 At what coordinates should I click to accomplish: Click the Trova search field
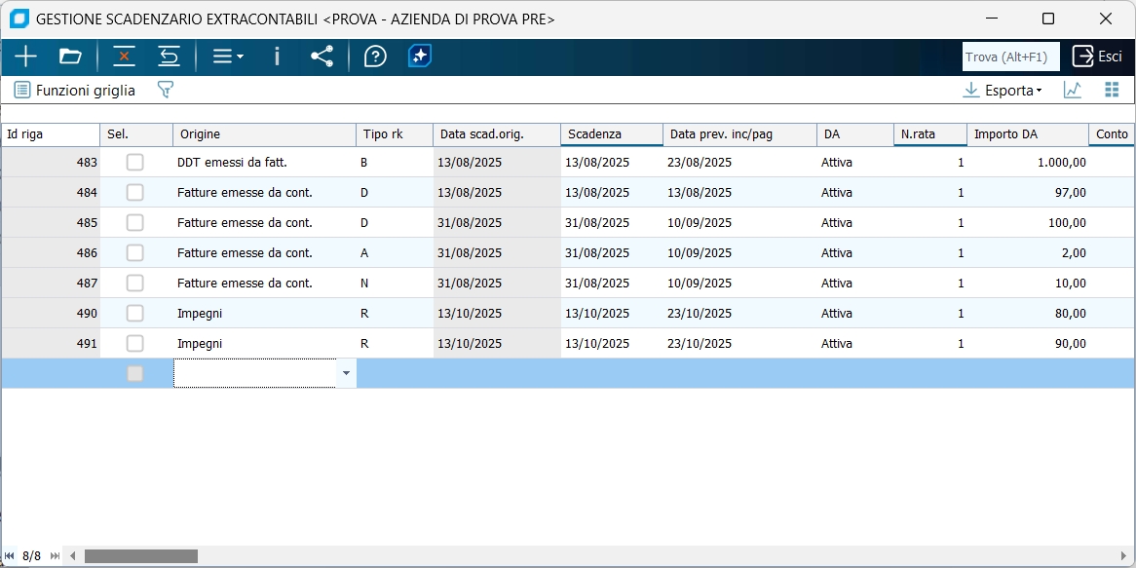click(1010, 57)
